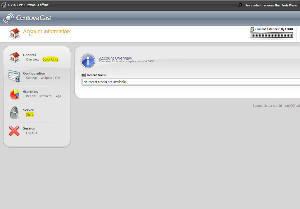
Task: Click the current listeners progress bar
Action: pyautogui.click(x=271, y=35)
